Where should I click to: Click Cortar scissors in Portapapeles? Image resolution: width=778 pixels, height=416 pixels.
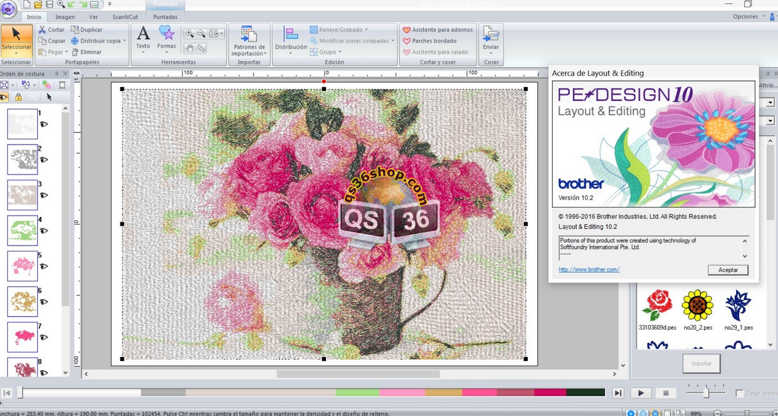pos(52,30)
